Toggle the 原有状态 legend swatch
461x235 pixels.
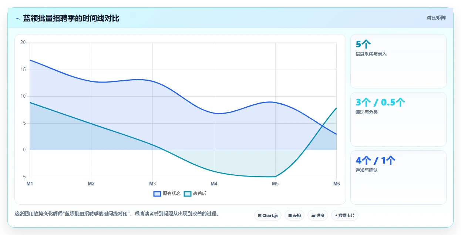click(157, 194)
